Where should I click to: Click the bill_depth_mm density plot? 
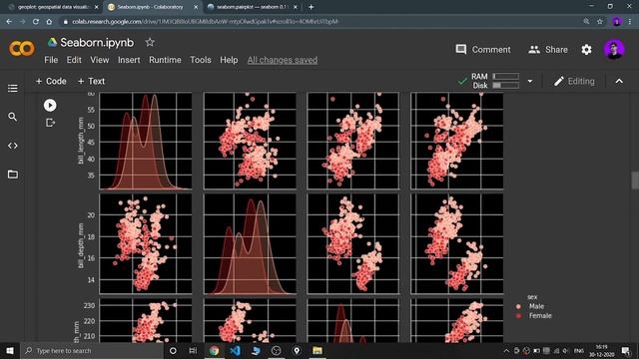tap(250, 243)
